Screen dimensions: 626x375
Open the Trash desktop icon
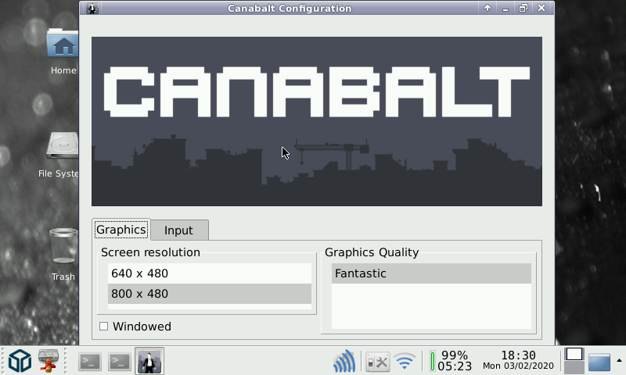(63, 246)
